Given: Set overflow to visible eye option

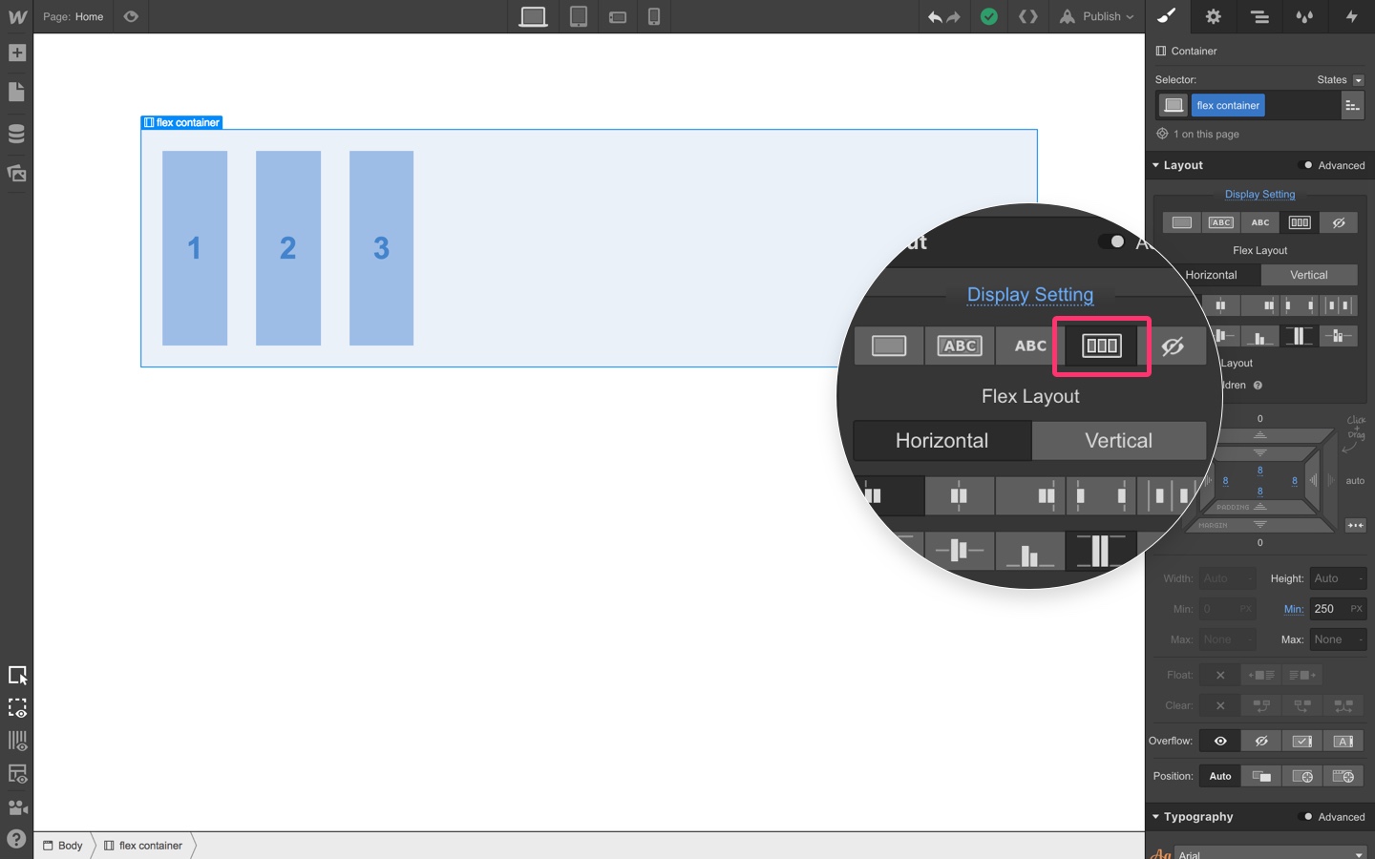Looking at the screenshot, I should click(x=1220, y=741).
